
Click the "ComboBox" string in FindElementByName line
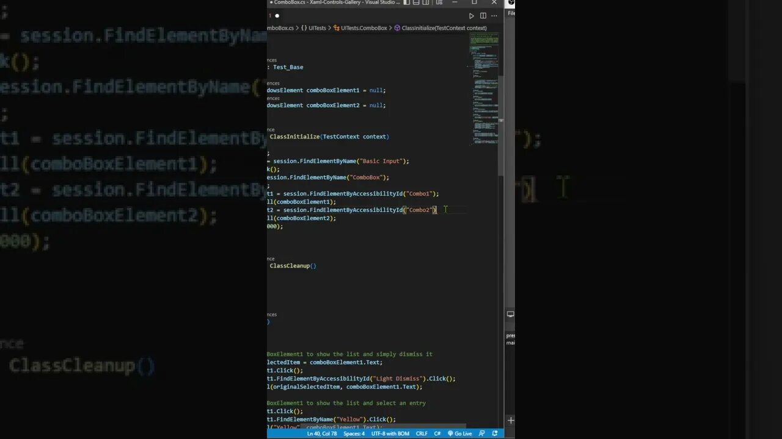click(367, 177)
